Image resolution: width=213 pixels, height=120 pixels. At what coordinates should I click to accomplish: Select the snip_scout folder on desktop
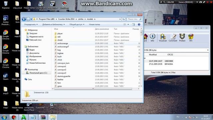click(x=17, y=5)
